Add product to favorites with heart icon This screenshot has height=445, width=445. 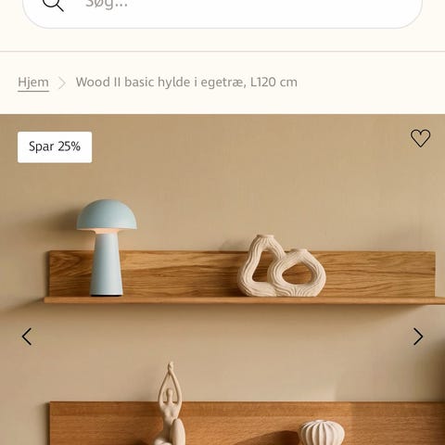pos(420,138)
